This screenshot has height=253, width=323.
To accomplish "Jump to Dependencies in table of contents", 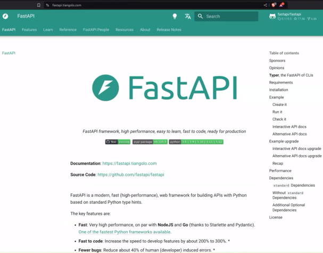I will coord(281,178).
